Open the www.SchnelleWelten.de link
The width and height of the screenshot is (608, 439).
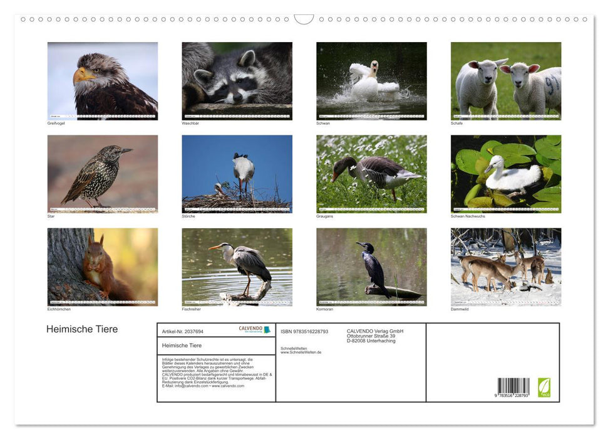301,352
